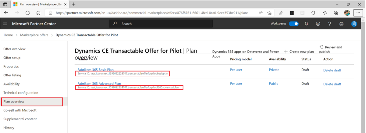
Task: Open the hamburger navigation menu
Action: tap(5, 24)
